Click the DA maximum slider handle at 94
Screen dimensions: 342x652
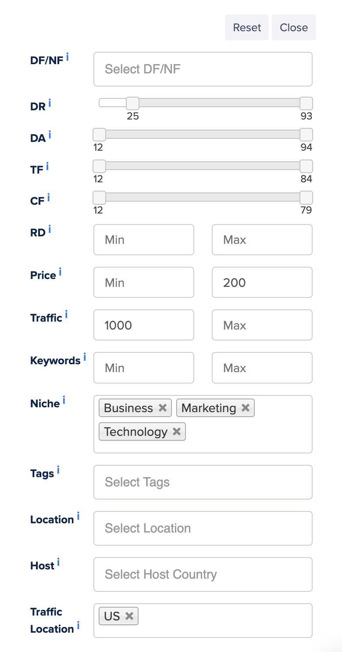pos(306,134)
